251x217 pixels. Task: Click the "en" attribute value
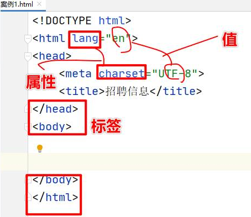(118, 39)
